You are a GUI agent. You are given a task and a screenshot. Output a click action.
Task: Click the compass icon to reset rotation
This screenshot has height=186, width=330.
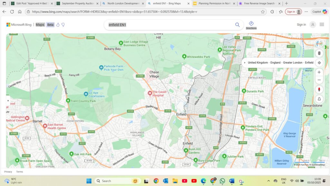[319, 90]
